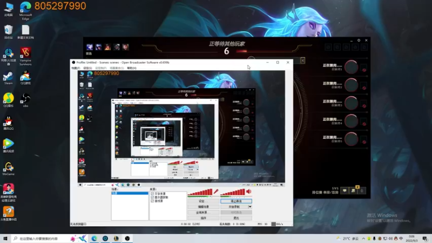This screenshot has width=432, height=243.
Task: Launch the 腾讯视频 desktop shortcut
Action: click(9, 146)
